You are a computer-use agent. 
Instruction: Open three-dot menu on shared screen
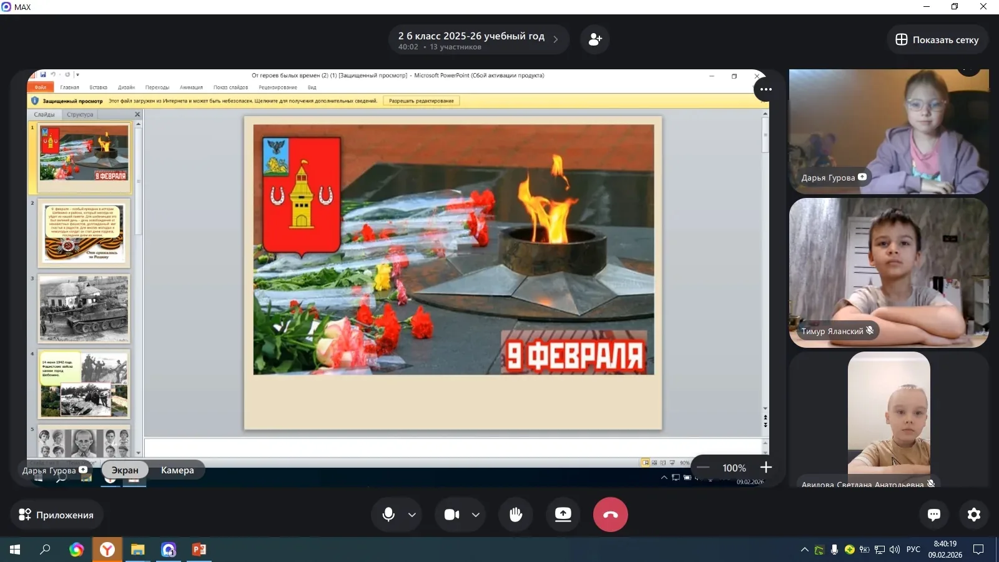(766, 89)
